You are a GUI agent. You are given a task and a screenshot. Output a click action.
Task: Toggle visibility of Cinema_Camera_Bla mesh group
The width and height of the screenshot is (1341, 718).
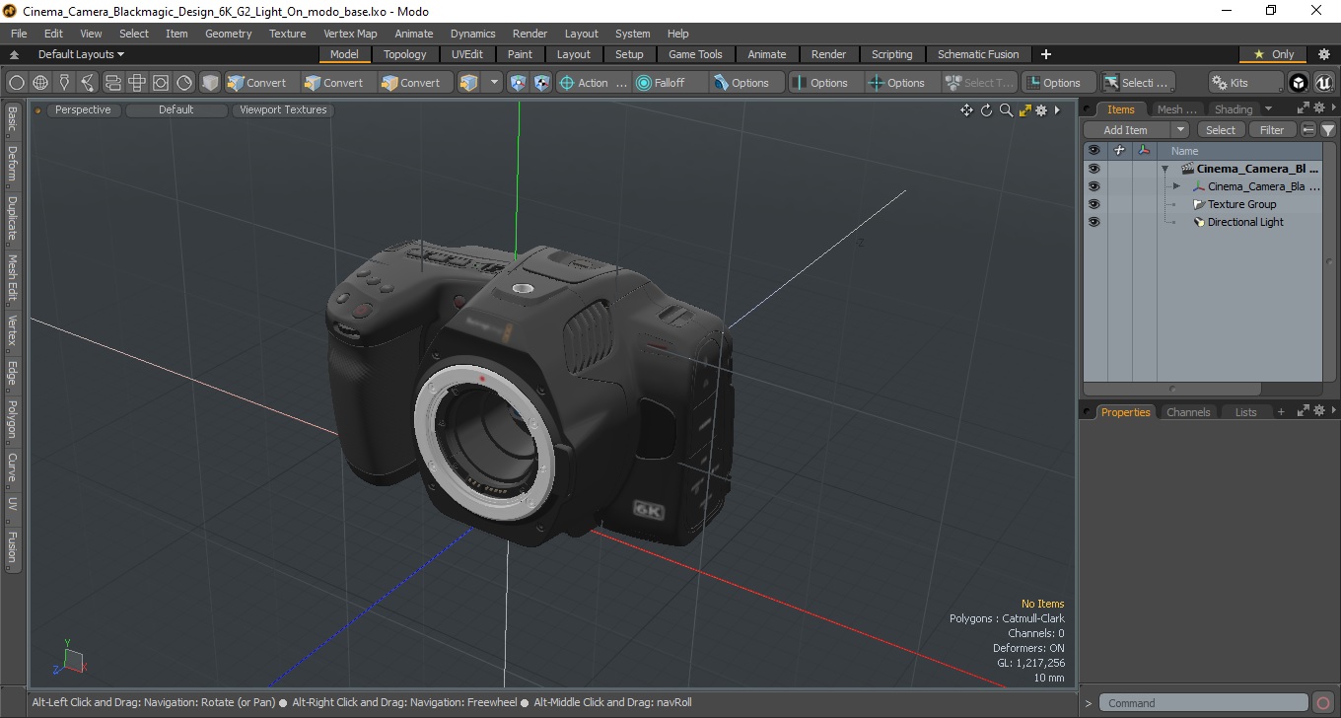pos(1094,186)
